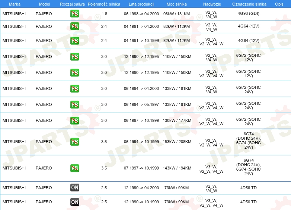Select the 12.1990 -> 10.1999 production years cell
This screenshot has width=291, height=210.
click(141, 202)
